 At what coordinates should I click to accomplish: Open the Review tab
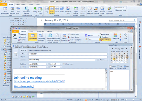[x=49, y=31]
